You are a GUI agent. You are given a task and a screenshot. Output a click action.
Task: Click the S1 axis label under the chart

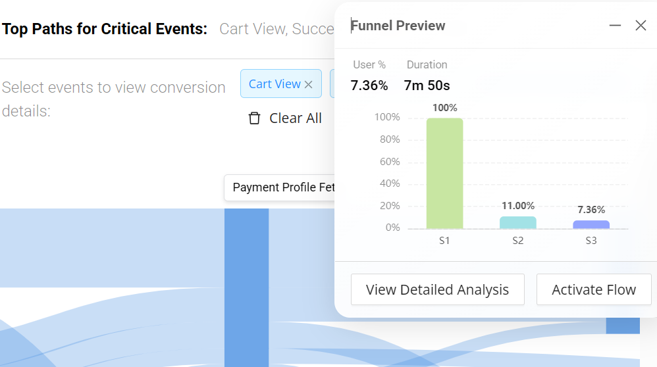click(x=444, y=241)
